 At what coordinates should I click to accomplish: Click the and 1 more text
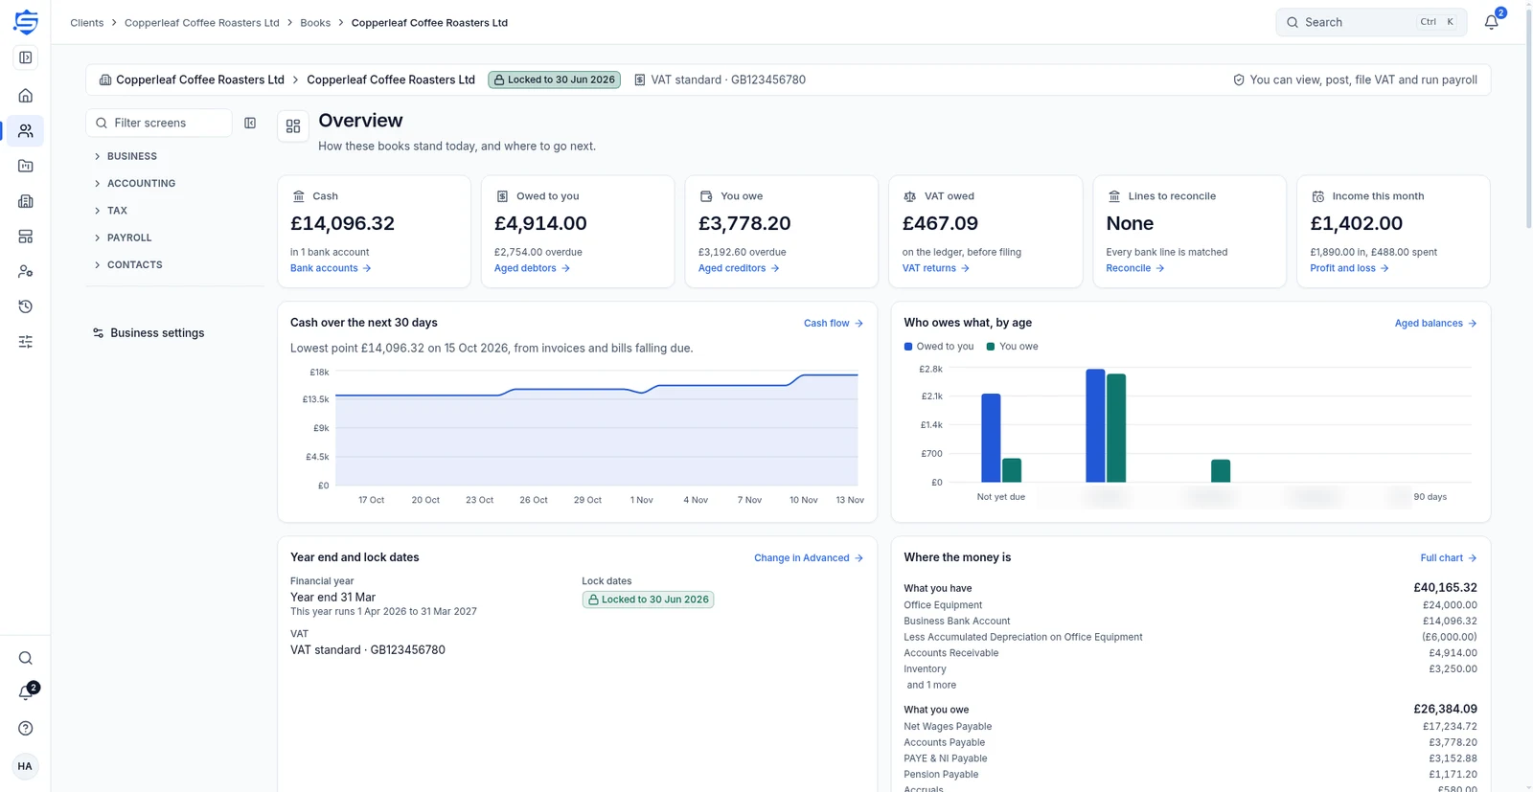(931, 686)
